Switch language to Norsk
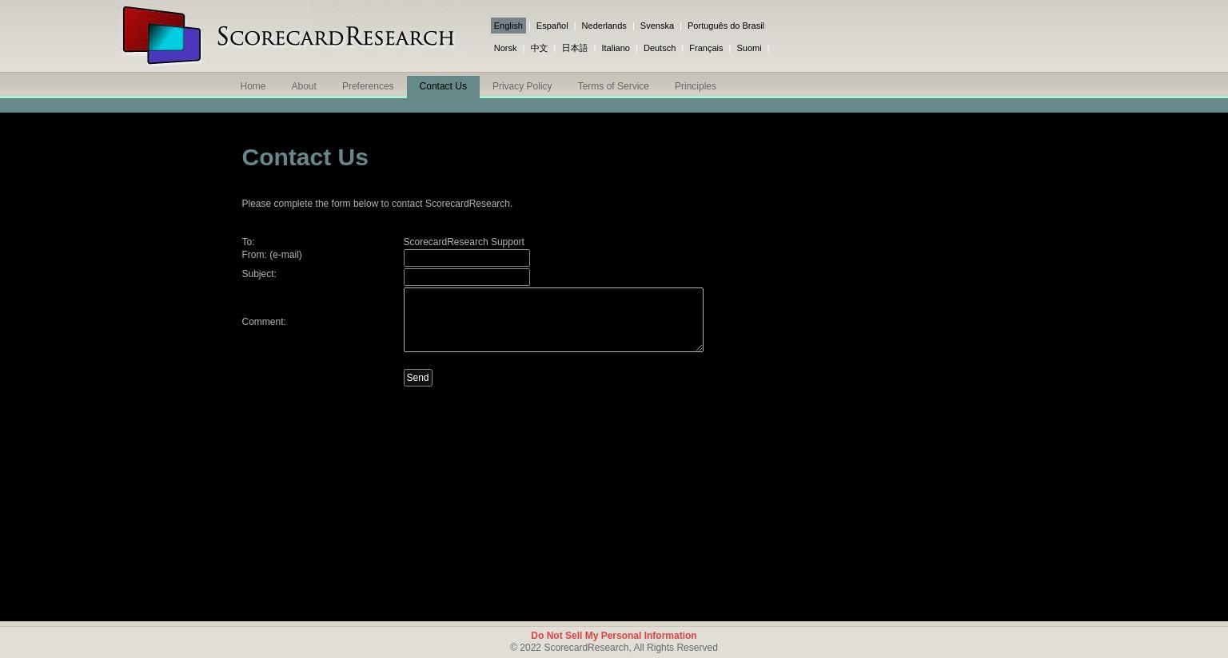Viewport: 1228px width, 658px height. [x=504, y=48]
